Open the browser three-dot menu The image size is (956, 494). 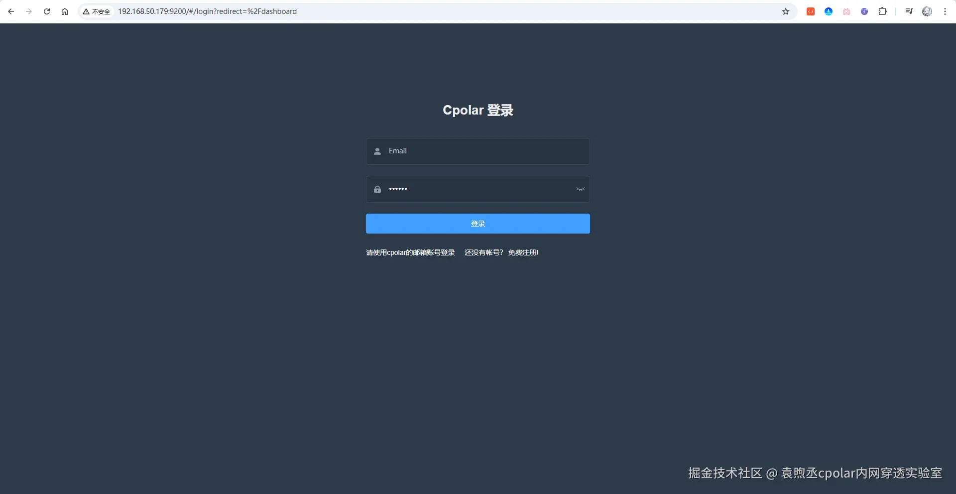[x=945, y=11]
